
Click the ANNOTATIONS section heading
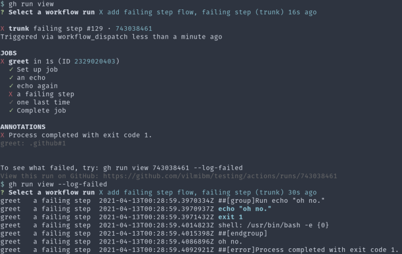pyautogui.click(x=23, y=127)
